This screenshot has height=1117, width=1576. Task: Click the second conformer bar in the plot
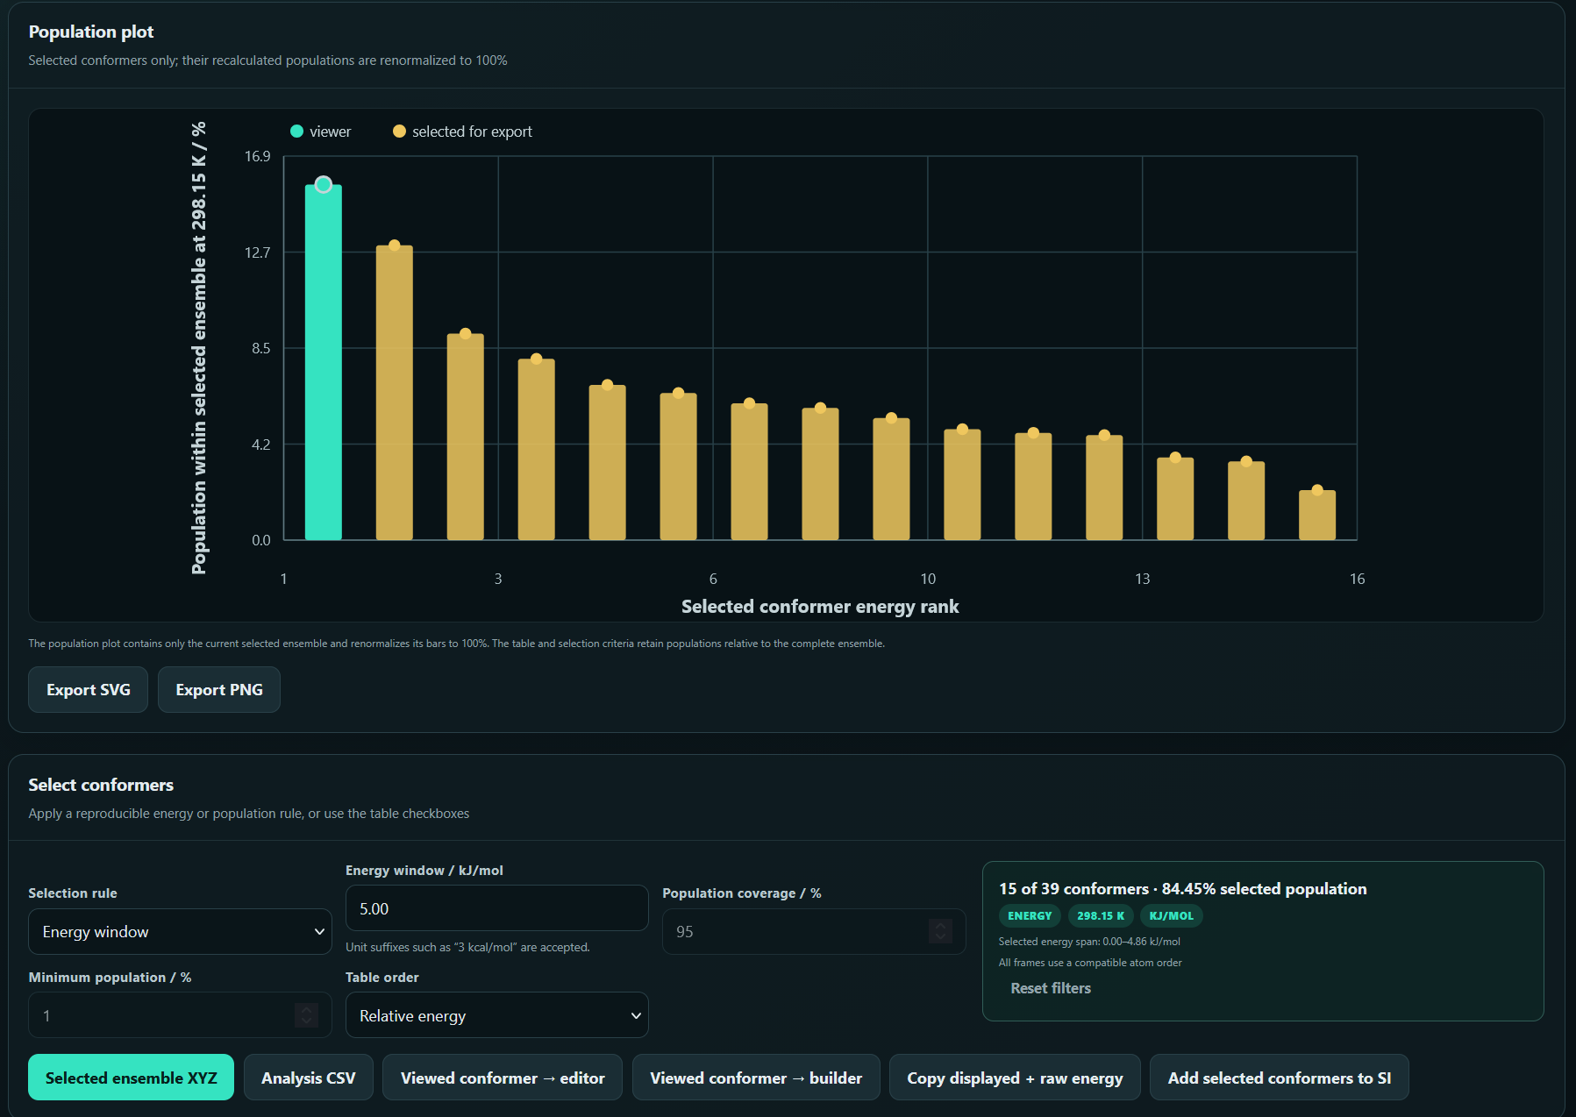point(395,393)
